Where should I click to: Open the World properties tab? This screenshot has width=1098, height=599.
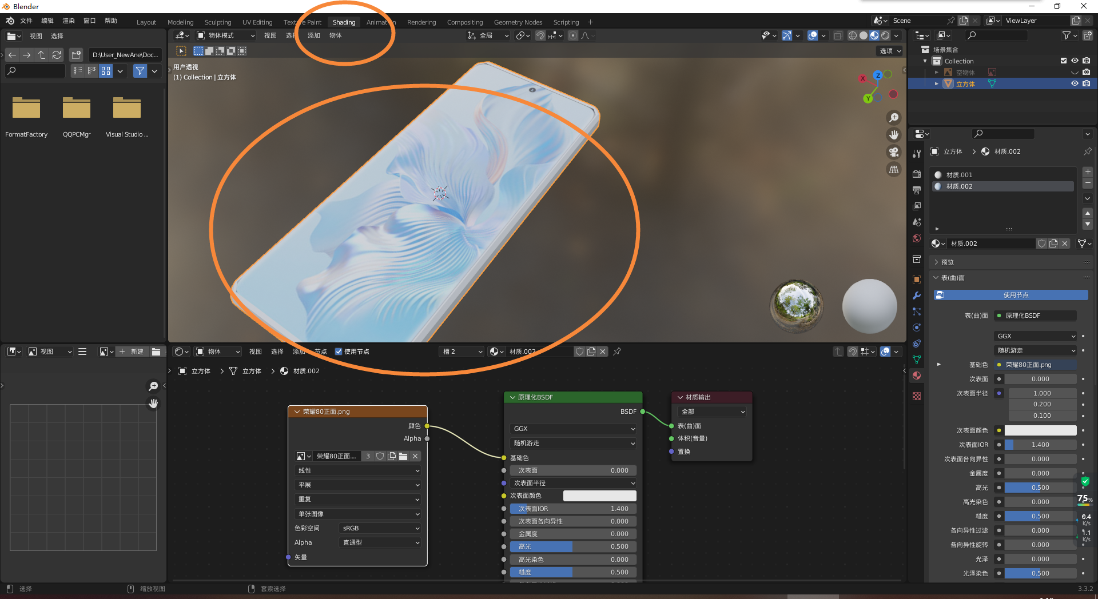917,238
